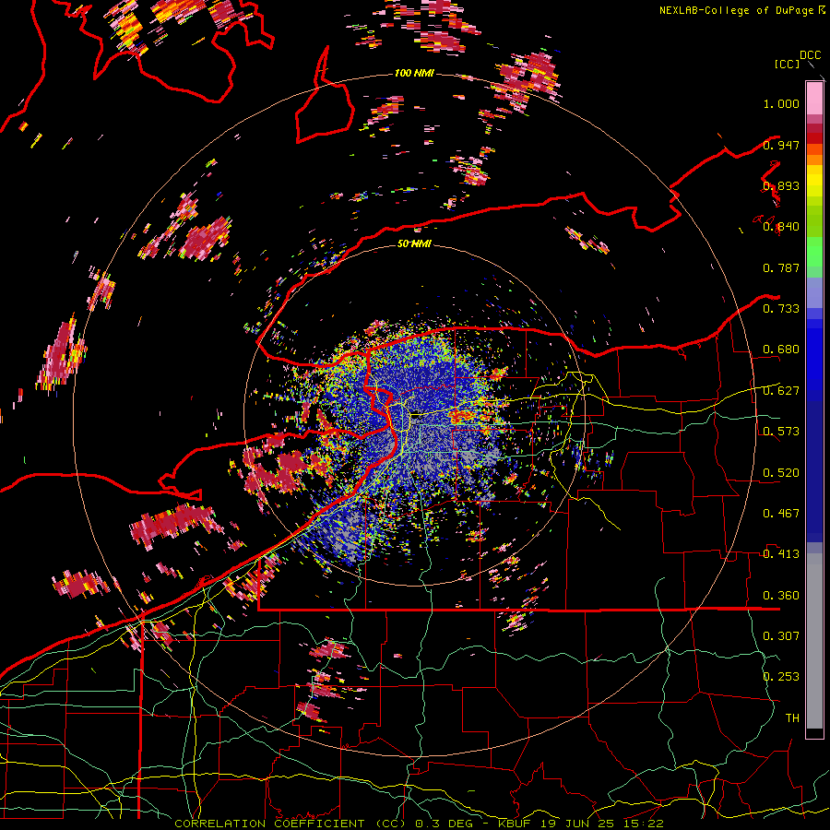Select the 0.893 scale value
This screenshot has height=830, width=830.
pos(781,185)
